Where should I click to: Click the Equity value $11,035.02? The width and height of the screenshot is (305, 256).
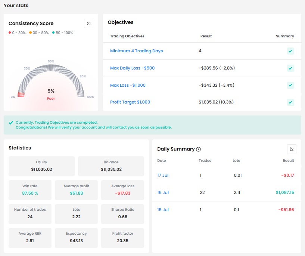tap(41, 169)
